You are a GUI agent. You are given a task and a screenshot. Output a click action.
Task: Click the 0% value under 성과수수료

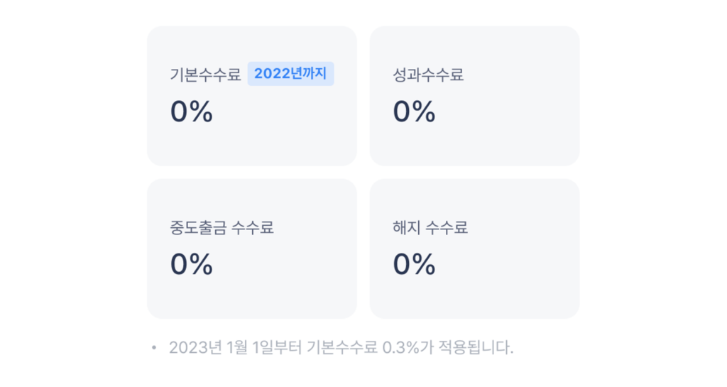tap(414, 111)
